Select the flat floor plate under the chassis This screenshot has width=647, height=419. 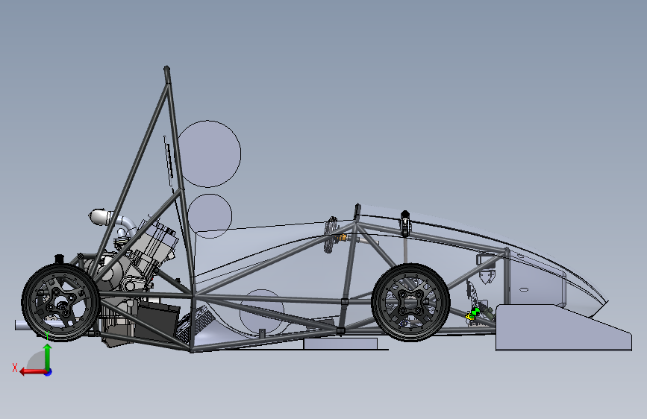(x=340, y=344)
